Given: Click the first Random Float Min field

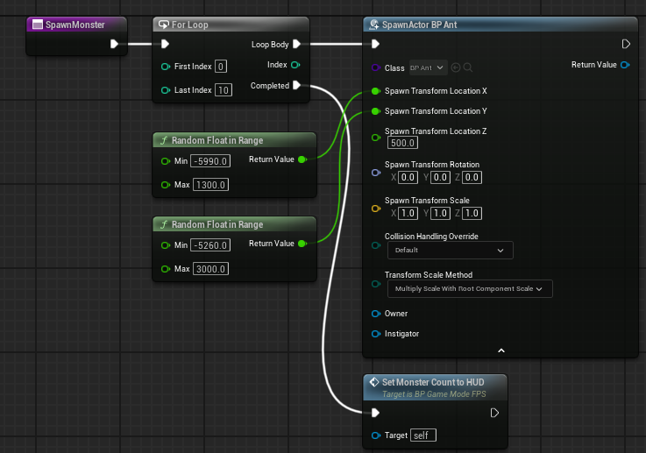Looking at the screenshot, I should tap(210, 161).
